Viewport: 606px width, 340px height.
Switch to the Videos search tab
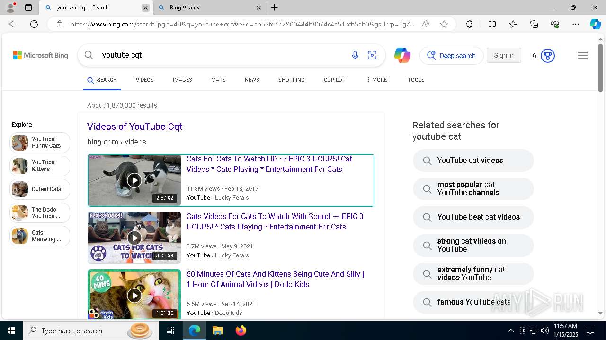point(144,80)
